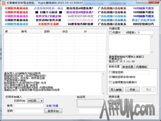Click the captcha image box
This screenshot has width=161, height=121.
coord(90,103)
